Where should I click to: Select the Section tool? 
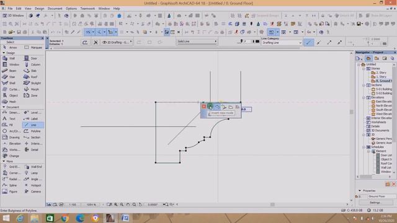click(x=32, y=138)
